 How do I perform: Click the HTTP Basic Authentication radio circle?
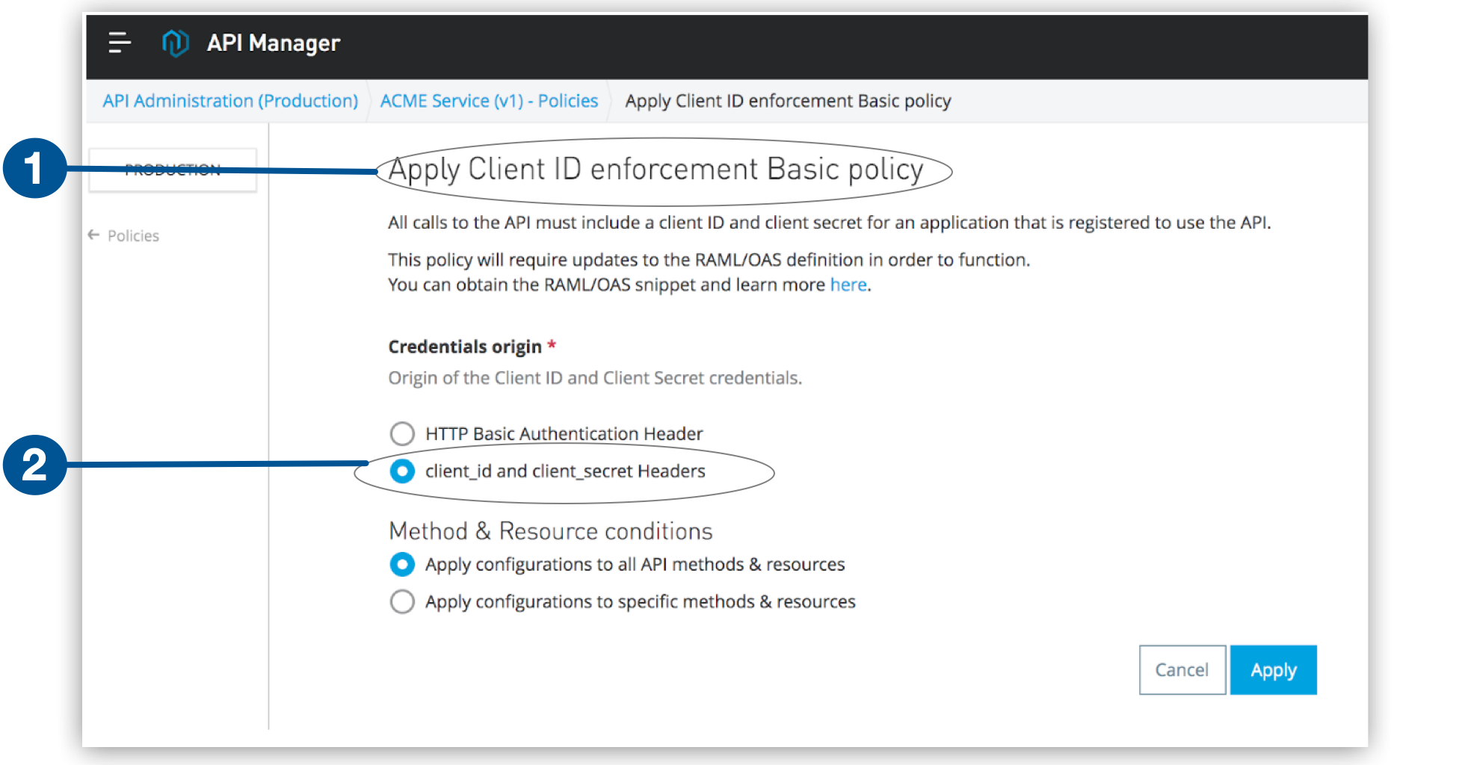click(x=402, y=433)
